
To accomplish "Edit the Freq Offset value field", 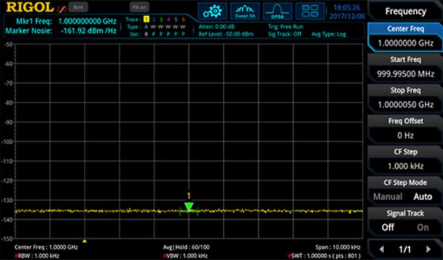I will point(405,135).
